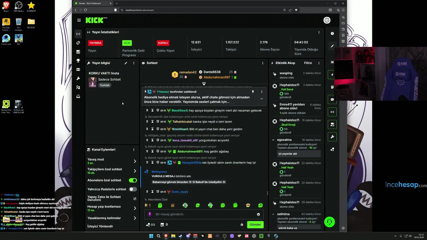Click the Bir mesaj gönderin input field
The image size is (427, 240).
pyautogui.click(x=204, y=214)
